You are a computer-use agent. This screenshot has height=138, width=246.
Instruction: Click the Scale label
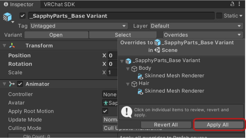pyautogui.click(x=15, y=73)
